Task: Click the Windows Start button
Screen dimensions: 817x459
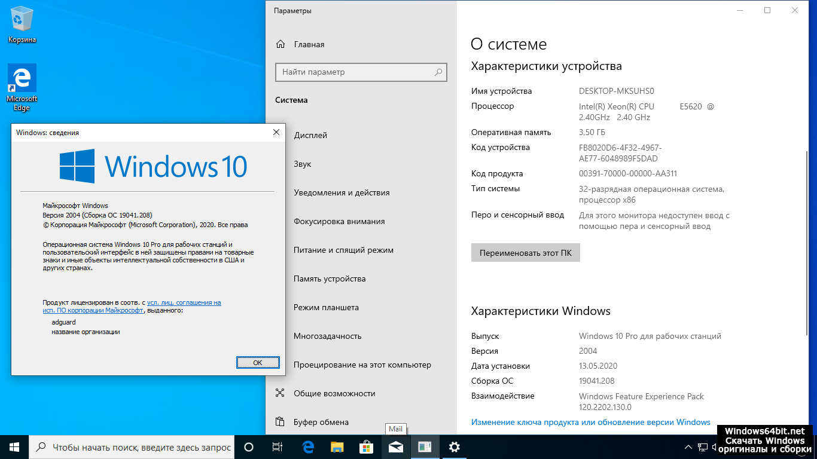Action: click(14, 447)
